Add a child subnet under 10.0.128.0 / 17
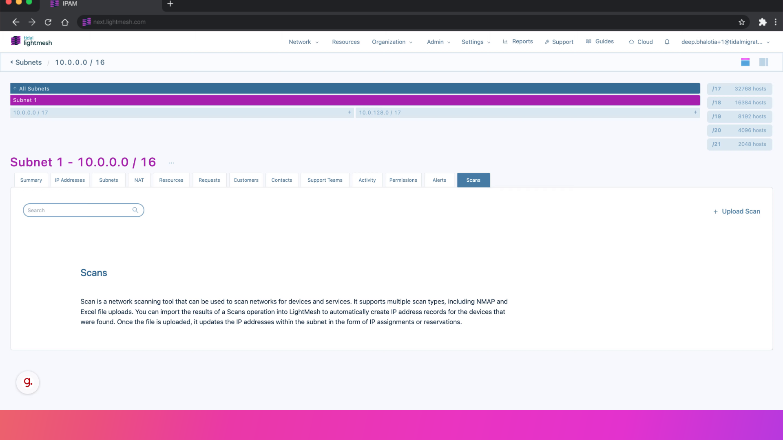This screenshot has width=783, height=440. 695,112
